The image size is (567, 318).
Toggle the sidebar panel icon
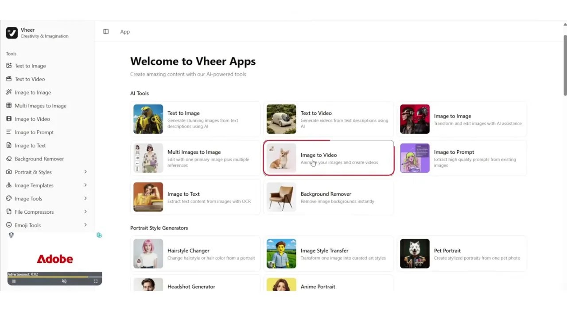point(106,31)
